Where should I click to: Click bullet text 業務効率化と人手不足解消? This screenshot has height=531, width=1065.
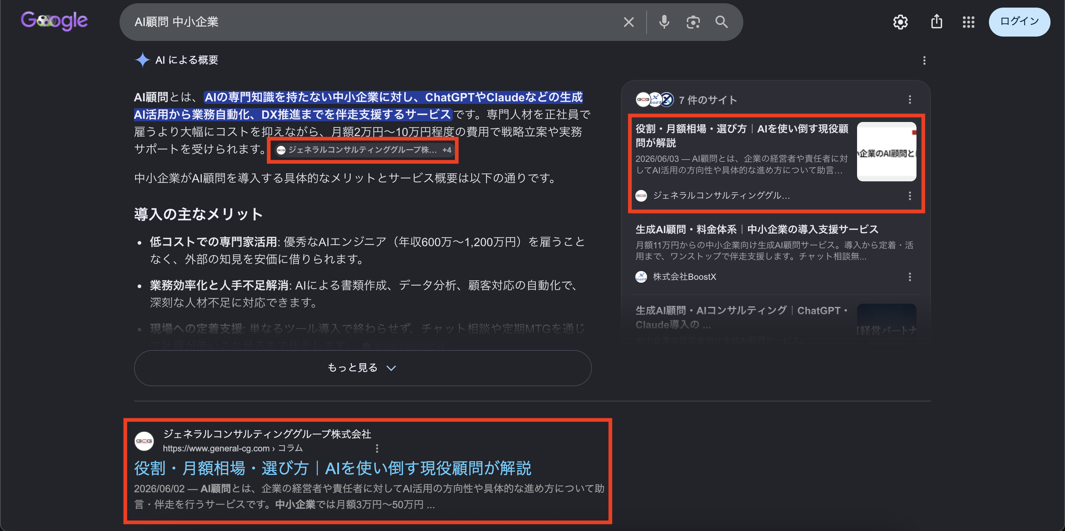tap(219, 286)
